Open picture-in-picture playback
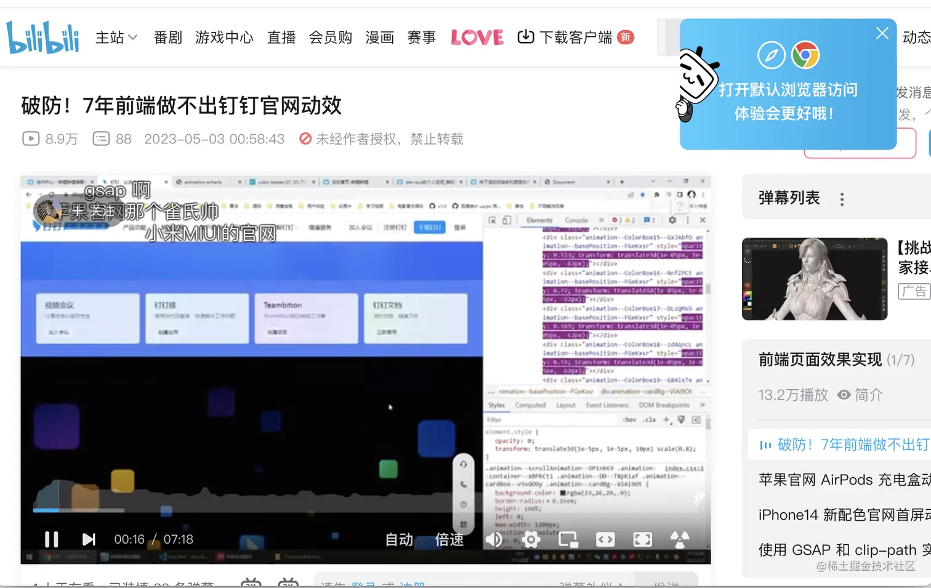Viewport: 931px width, 588px height. tap(567, 539)
